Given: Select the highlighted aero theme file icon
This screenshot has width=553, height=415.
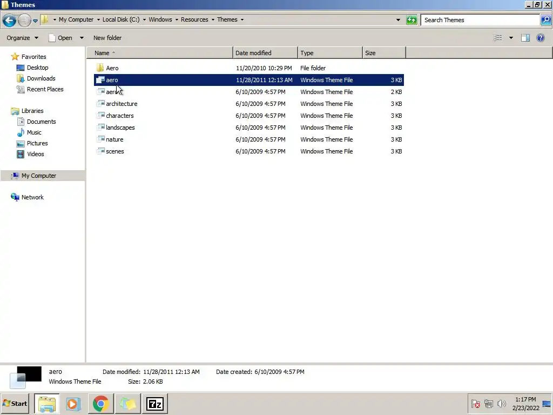Looking at the screenshot, I should click(100, 80).
